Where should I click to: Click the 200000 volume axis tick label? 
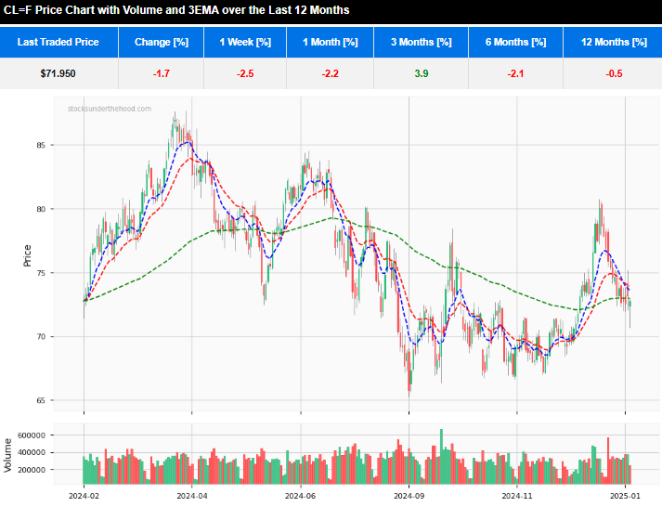(x=32, y=470)
